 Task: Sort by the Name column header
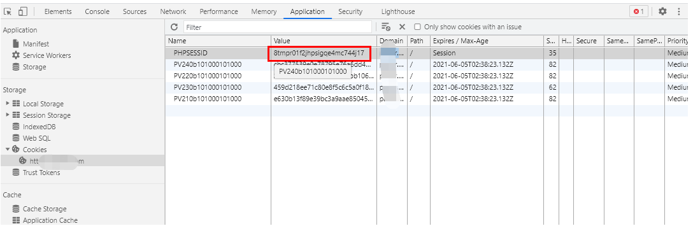pos(218,41)
